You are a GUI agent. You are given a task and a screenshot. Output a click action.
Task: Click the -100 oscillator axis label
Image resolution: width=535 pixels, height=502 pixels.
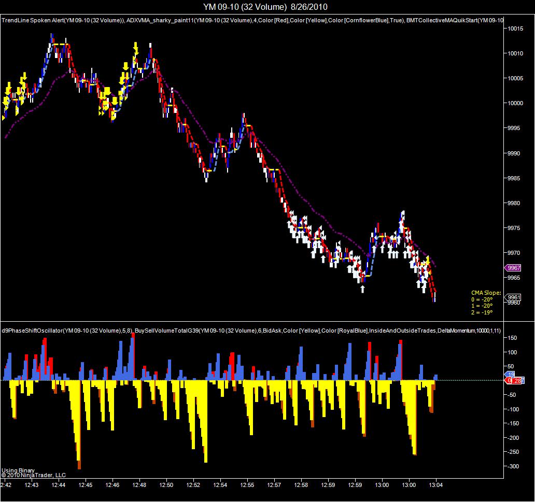[513, 409]
